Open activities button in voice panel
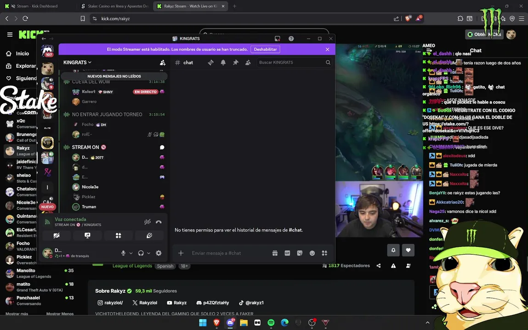Image resolution: width=528 pixels, height=330 pixels. point(118,236)
